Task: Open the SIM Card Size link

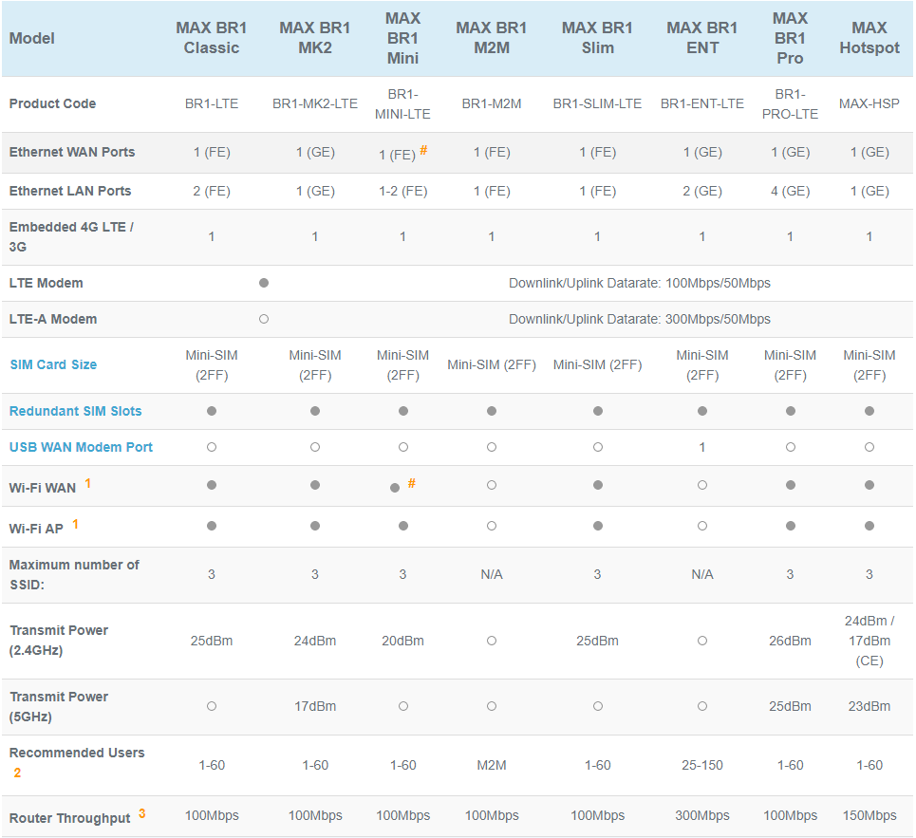Action: [x=53, y=364]
